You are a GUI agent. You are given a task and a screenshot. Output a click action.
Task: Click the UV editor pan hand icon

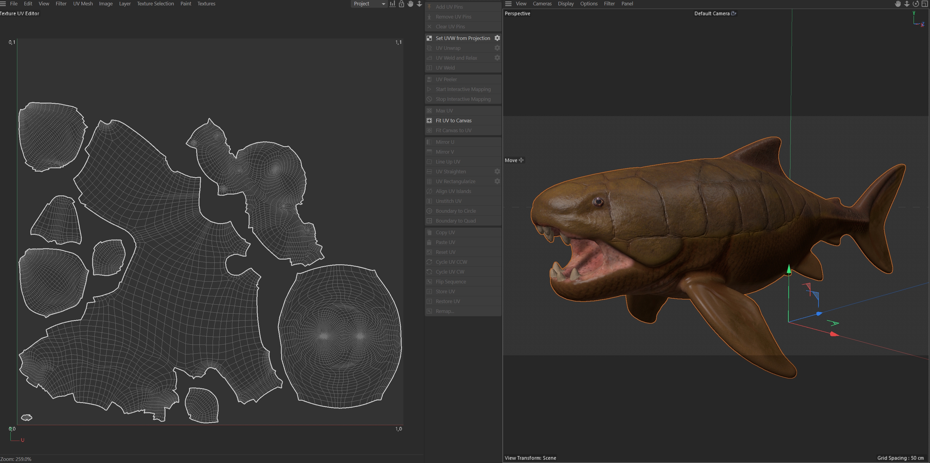point(410,4)
